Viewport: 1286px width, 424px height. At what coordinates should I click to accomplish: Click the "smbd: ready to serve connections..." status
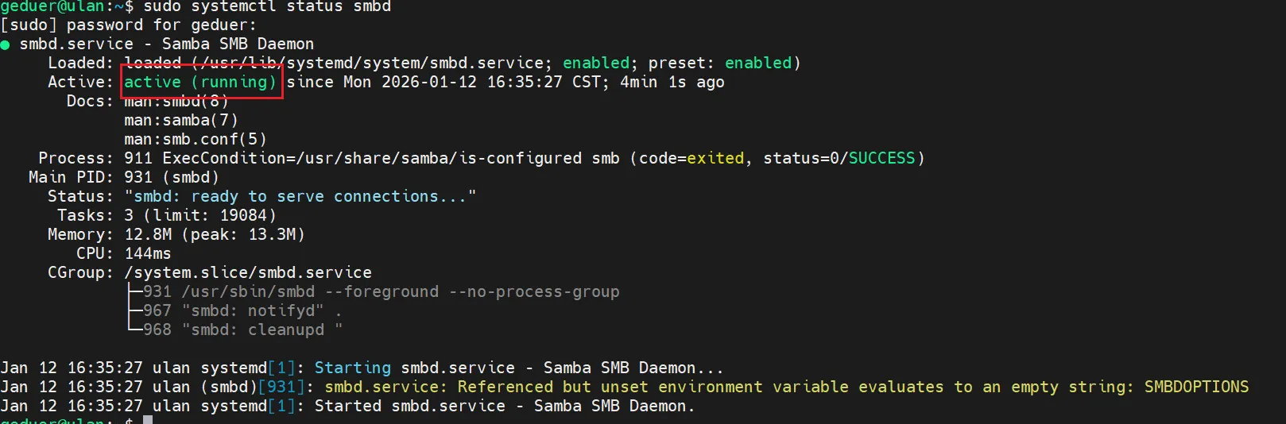pyautogui.click(x=300, y=196)
